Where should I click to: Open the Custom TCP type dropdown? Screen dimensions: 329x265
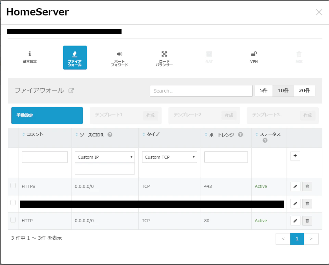[x=169, y=157]
